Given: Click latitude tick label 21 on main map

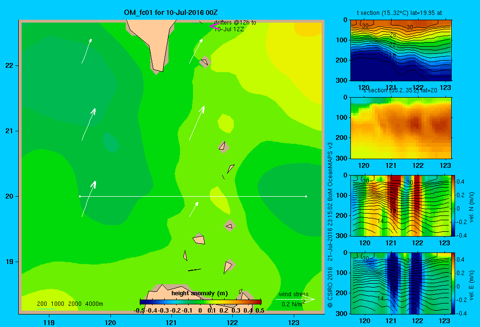Looking at the screenshot, I should coord(10,131).
